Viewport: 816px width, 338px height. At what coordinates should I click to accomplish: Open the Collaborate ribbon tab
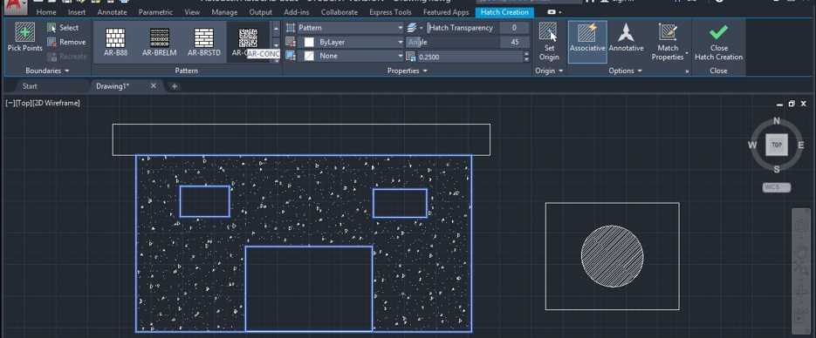(339, 12)
